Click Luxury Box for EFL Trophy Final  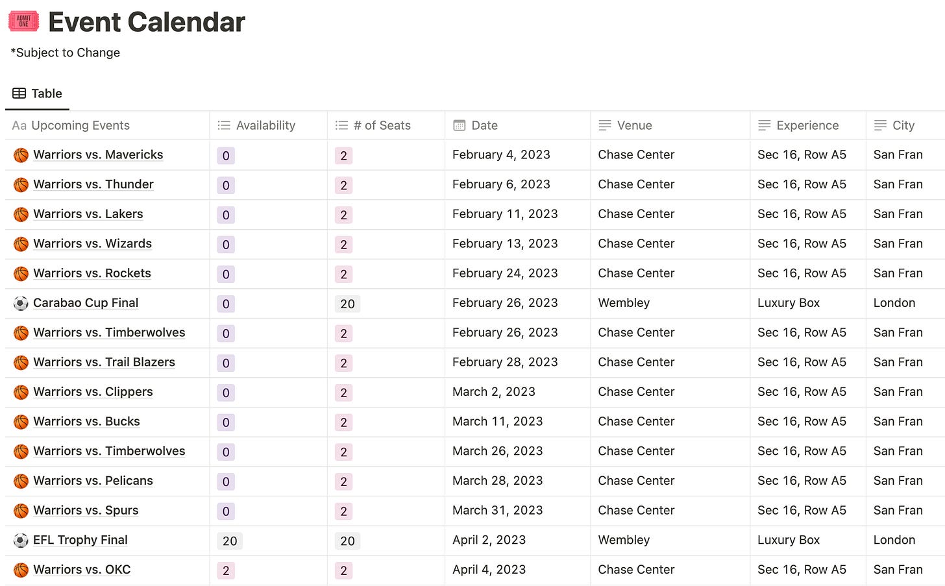[789, 540]
